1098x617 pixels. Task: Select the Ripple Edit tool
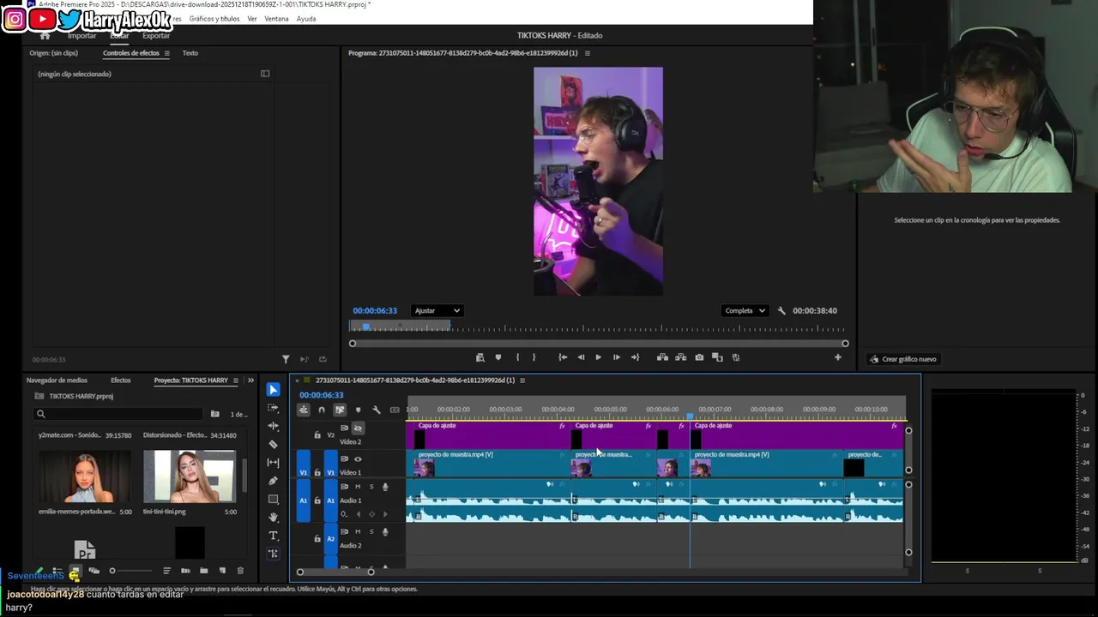click(x=273, y=426)
